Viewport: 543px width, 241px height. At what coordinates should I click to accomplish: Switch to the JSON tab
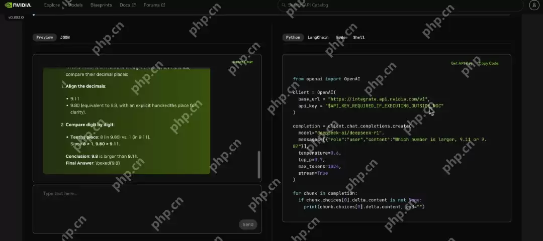[x=65, y=37]
